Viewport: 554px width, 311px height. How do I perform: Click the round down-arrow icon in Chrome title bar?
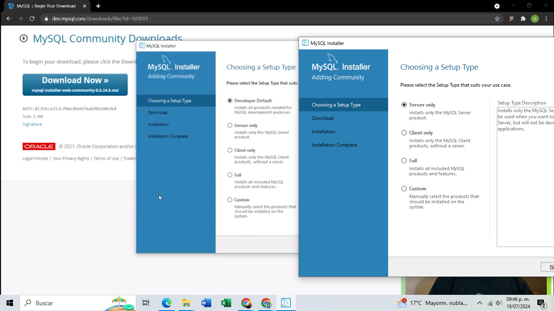tap(497, 6)
